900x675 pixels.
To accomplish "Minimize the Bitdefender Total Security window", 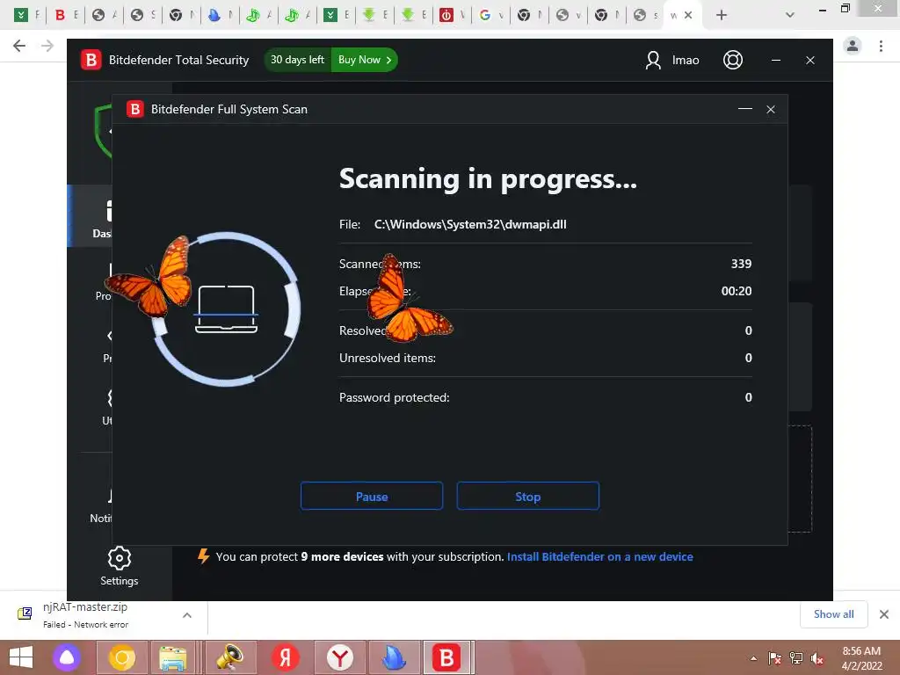I will [x=776, y=60].
